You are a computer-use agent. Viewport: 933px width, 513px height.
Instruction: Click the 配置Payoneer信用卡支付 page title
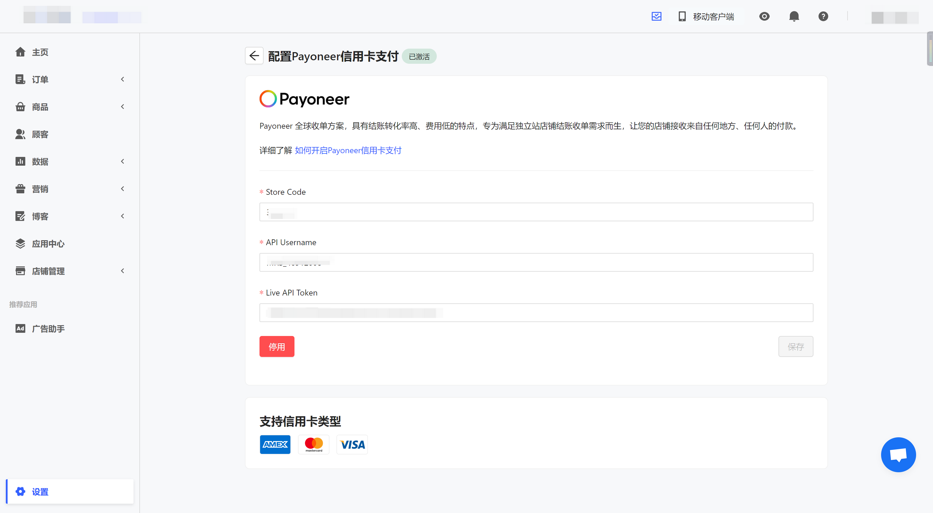click(333, 56)
